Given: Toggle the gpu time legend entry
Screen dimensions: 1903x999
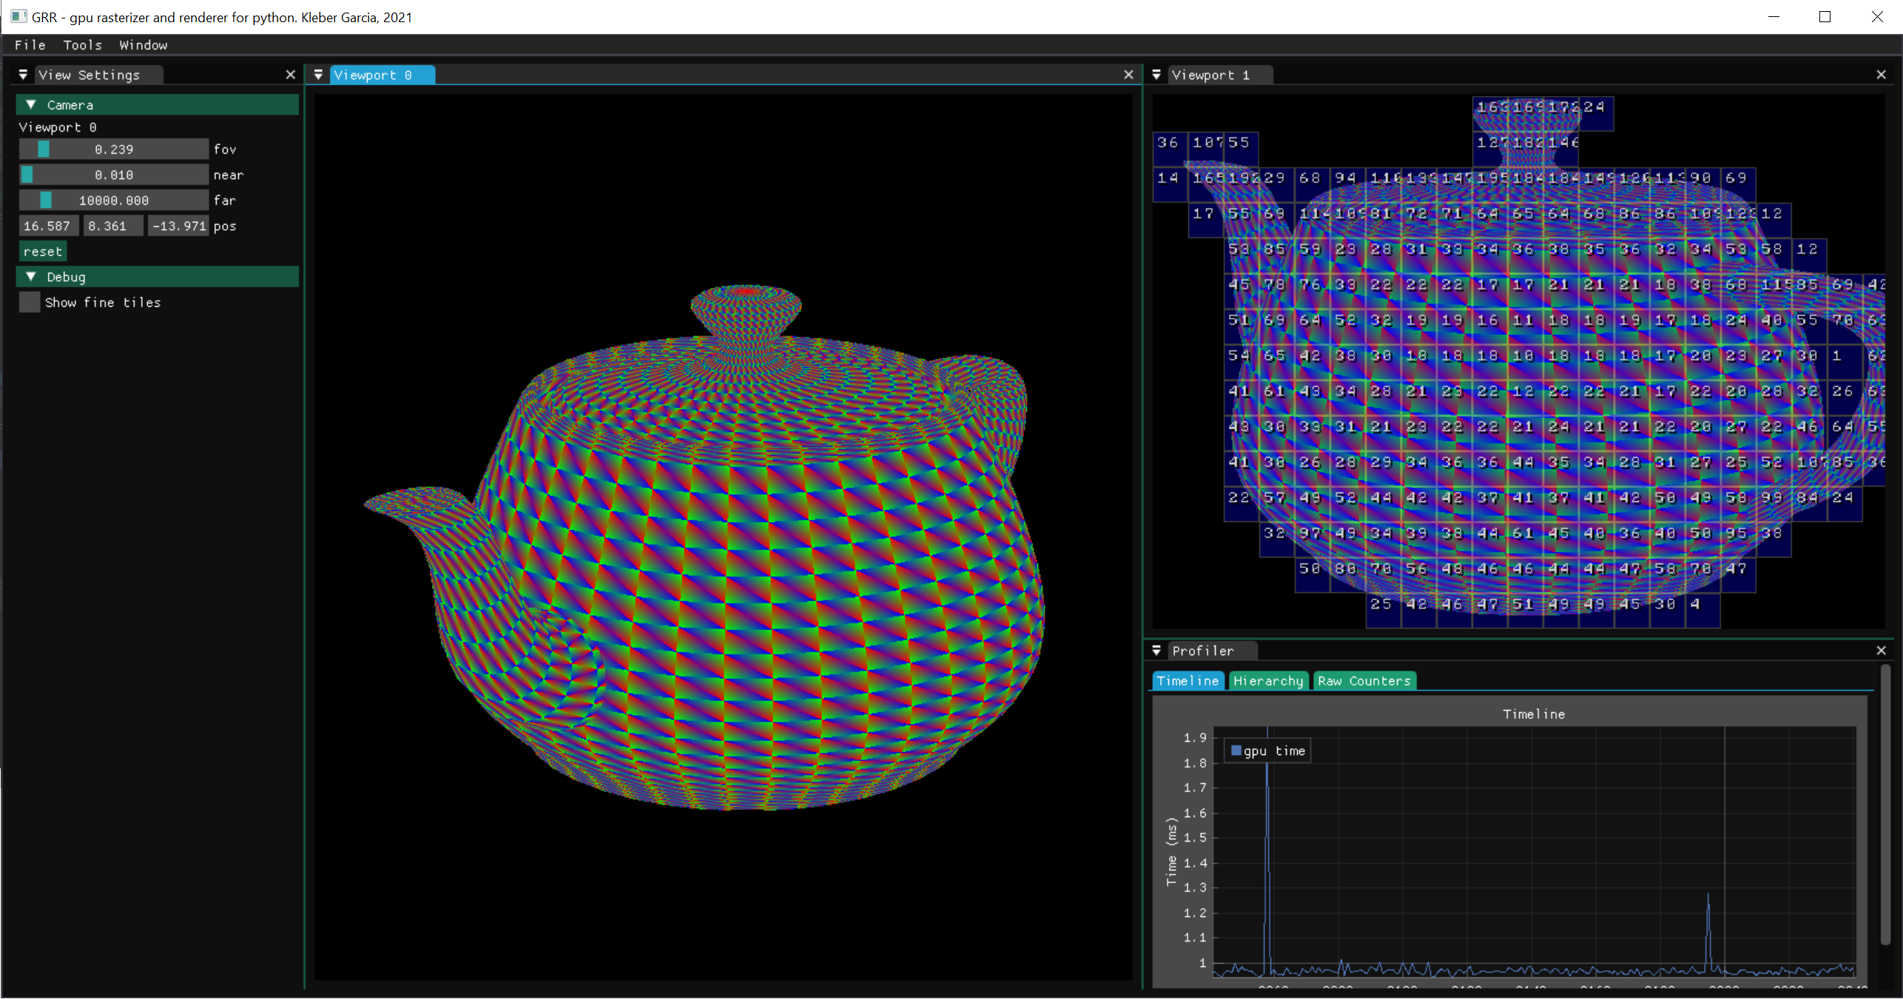Looking at the screenshot, I should [1267, 751].
